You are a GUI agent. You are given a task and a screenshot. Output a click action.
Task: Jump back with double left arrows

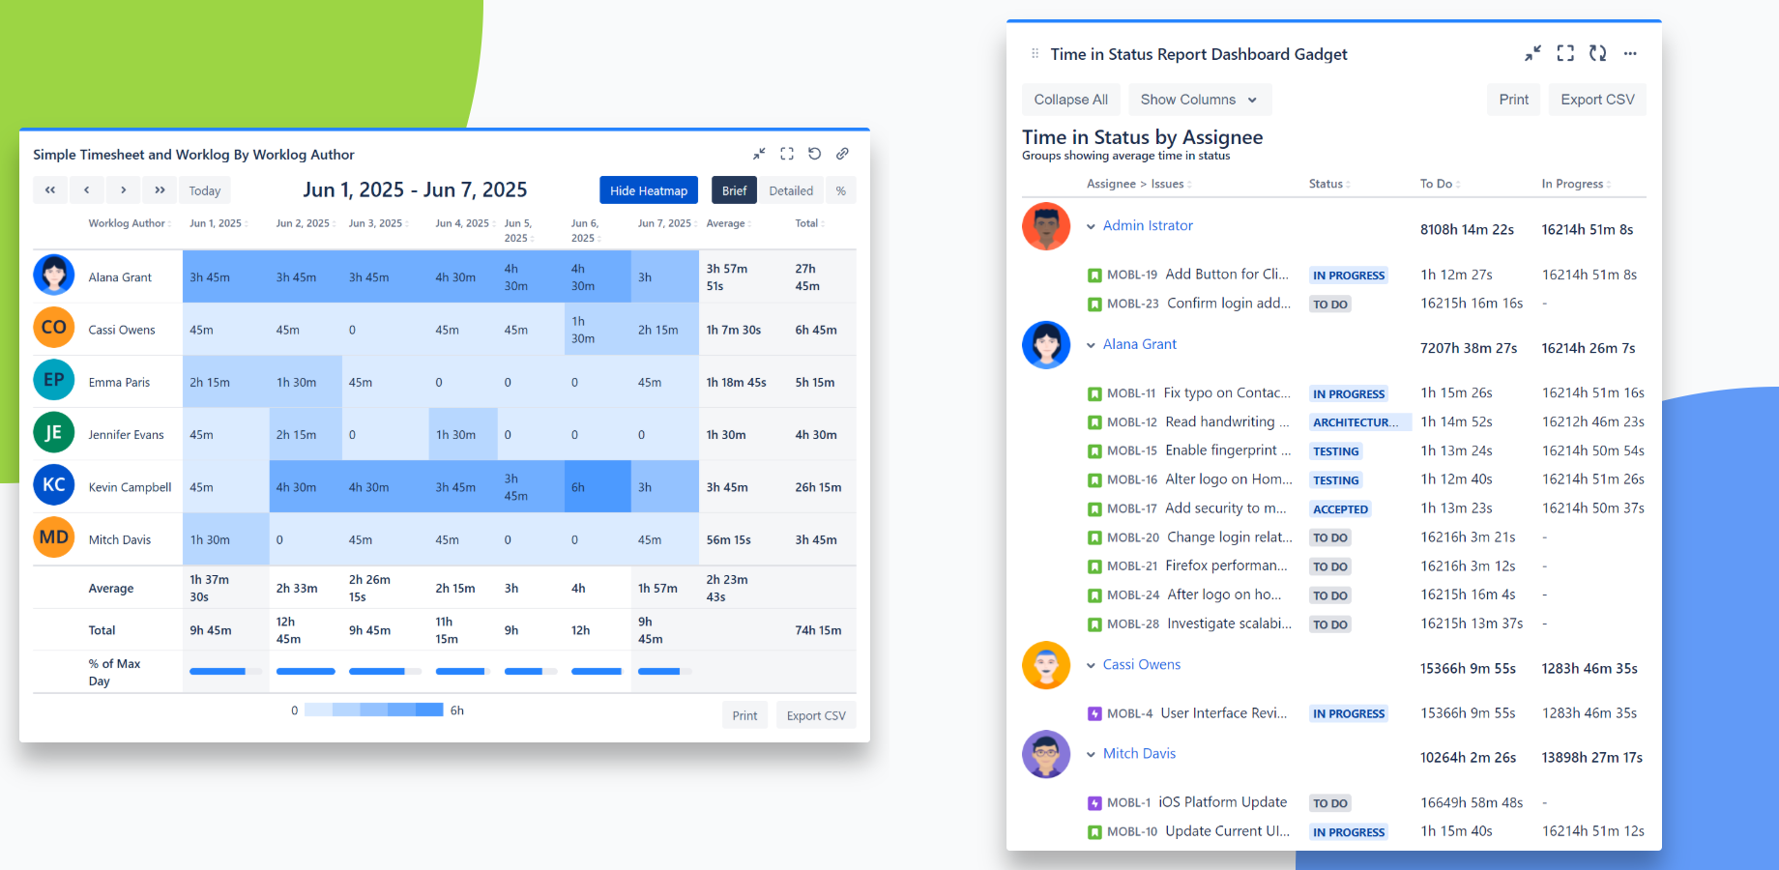[x=50, y=190]
